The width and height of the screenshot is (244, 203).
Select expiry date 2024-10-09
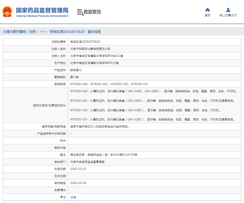pos(78,183)
